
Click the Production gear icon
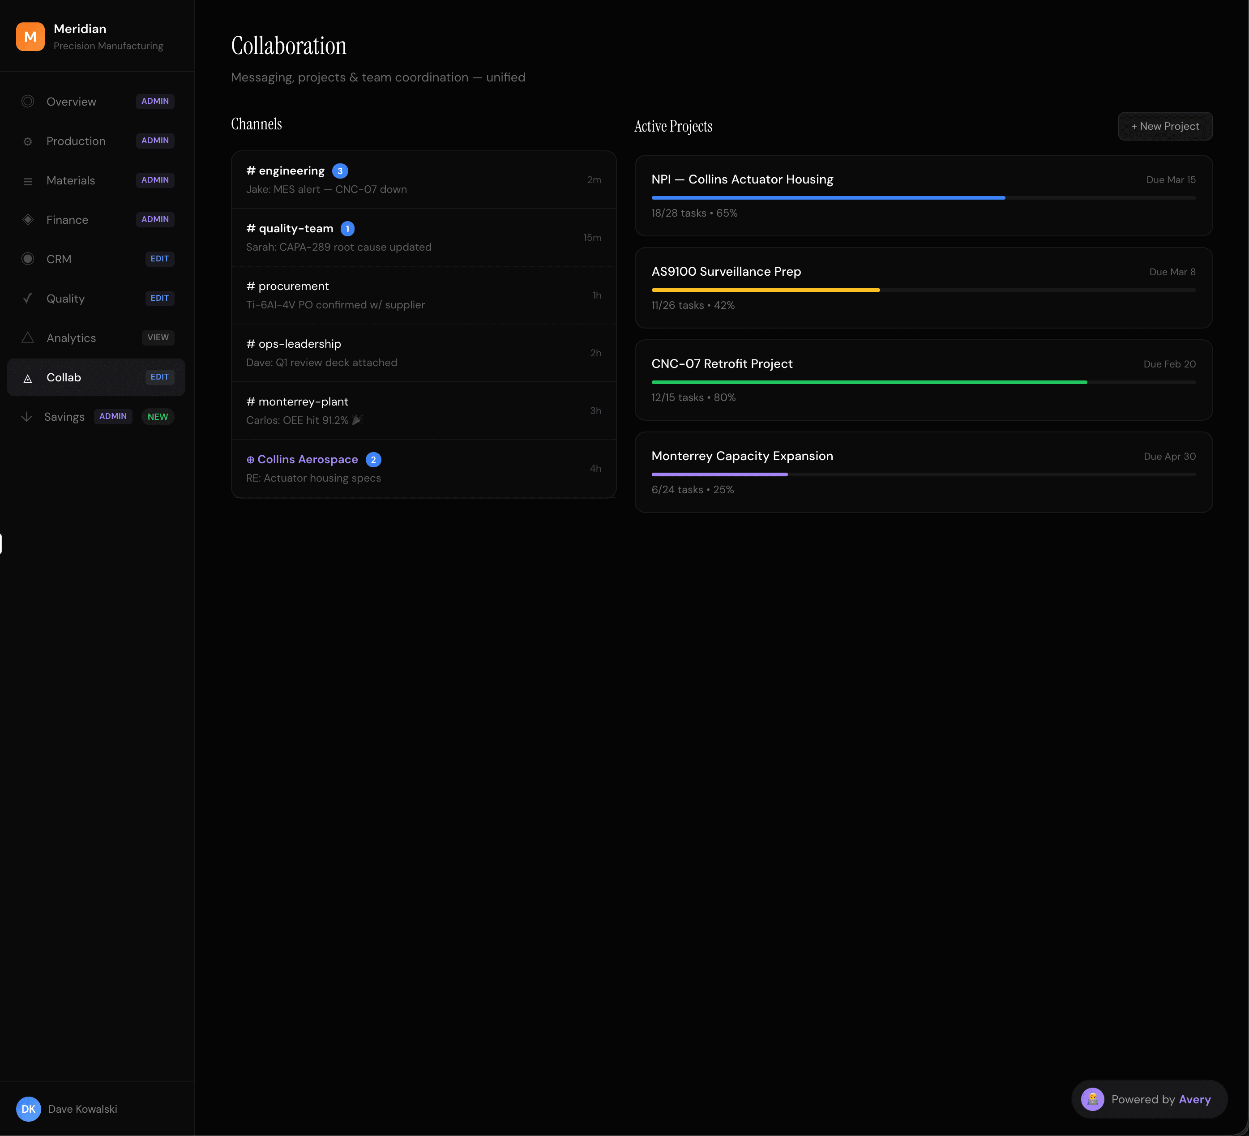(x=28, y=141)
